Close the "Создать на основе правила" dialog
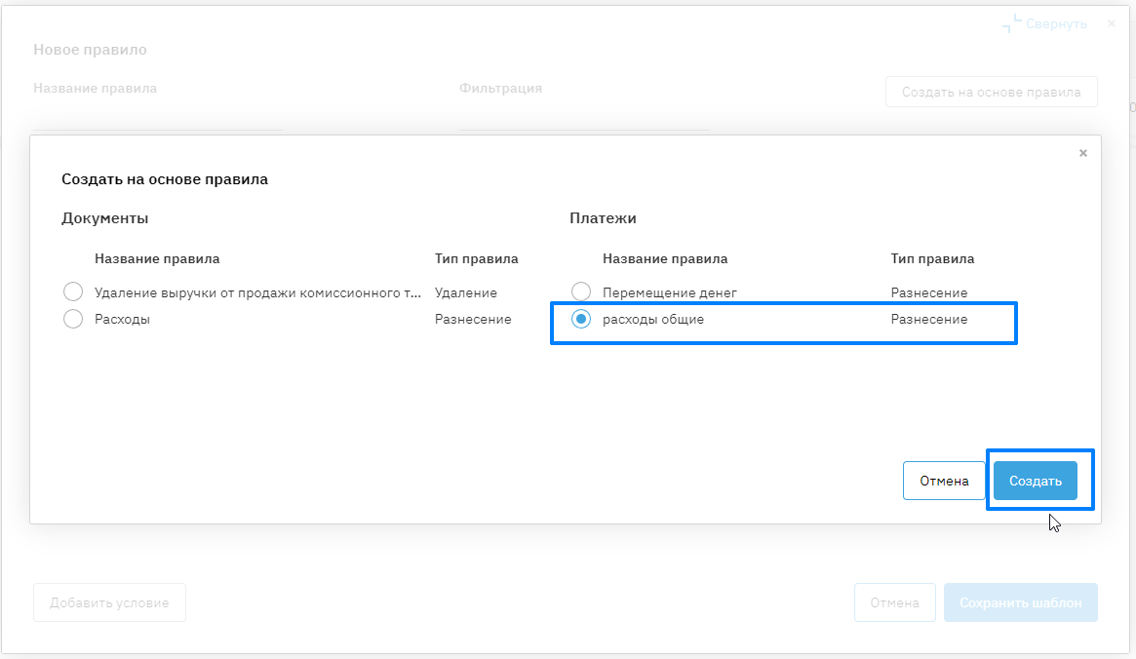Viewport: 1136px width, 659px height. click(x=1082, y=153)
